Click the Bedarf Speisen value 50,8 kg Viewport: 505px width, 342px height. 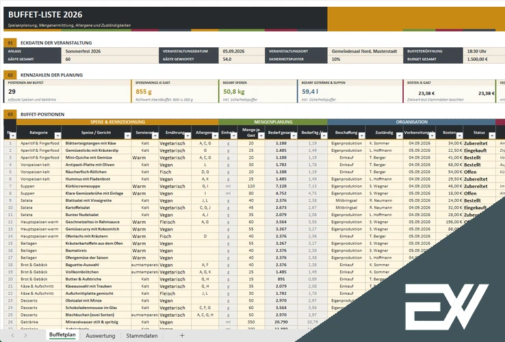234,92
